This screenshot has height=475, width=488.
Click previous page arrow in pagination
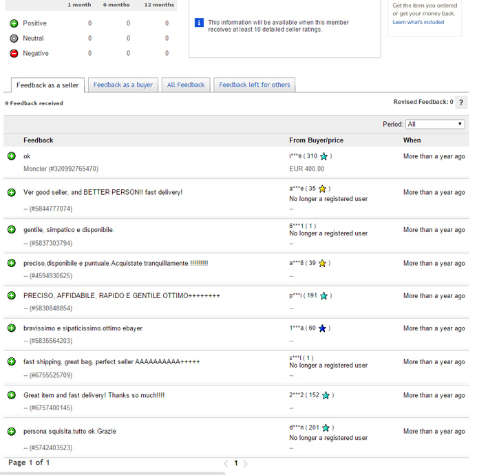226,463
